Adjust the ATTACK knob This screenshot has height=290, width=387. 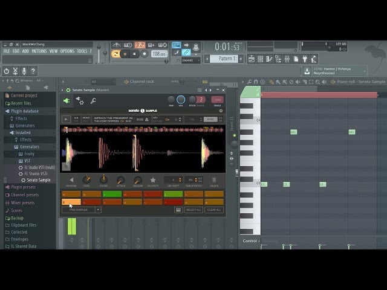(x=121, y=180)
